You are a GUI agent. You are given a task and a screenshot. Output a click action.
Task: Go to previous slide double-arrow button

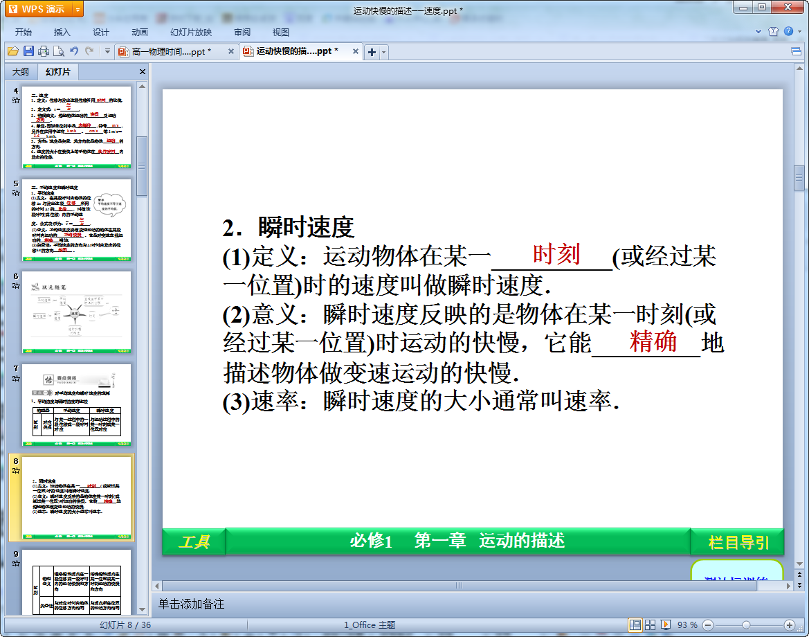pos(799,574)
